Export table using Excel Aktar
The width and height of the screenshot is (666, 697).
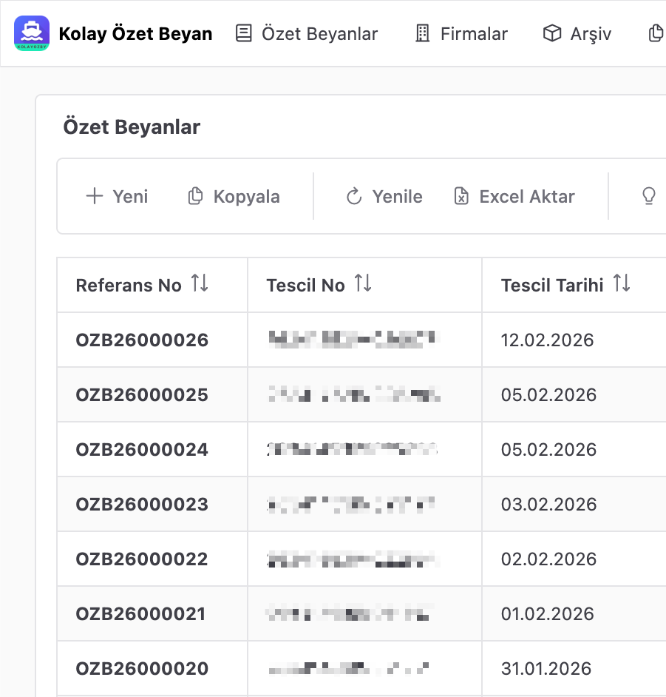coord(514,197)
